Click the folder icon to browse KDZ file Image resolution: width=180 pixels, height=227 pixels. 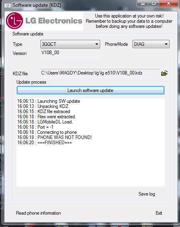[164, 73]
